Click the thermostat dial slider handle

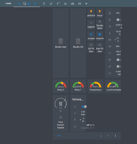[x=65, y=100]
